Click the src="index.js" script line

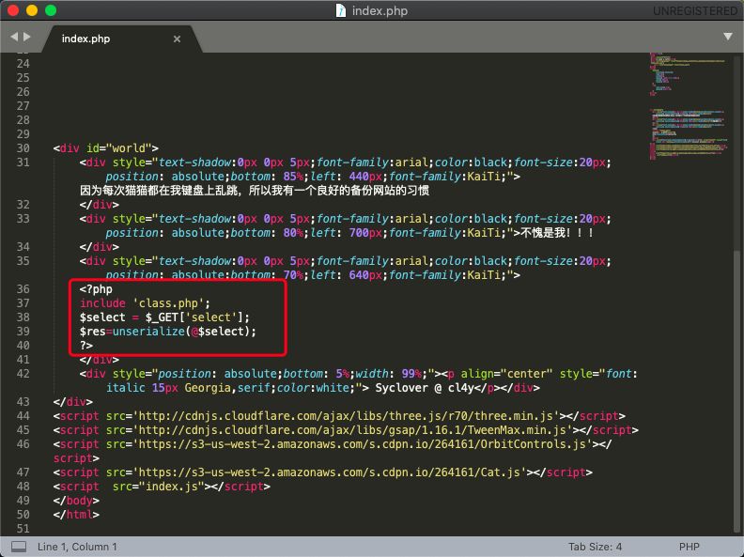coord(162,487)
